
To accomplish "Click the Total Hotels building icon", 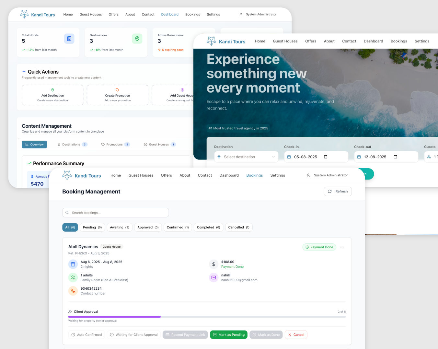I will 69,39.
